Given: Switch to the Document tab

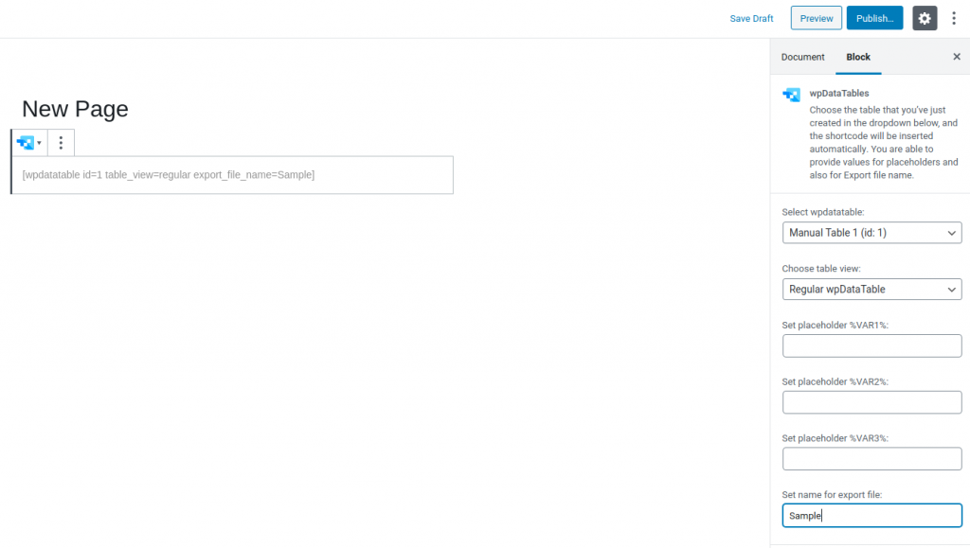Looking at the screenshot, I should (x=802, y=57).
